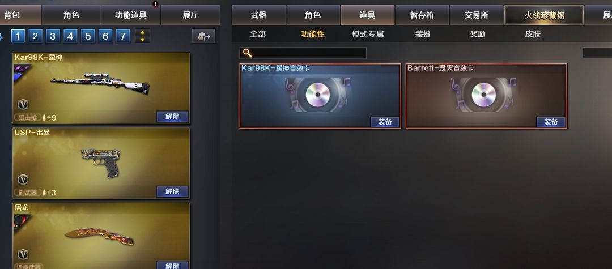Click V badge on USP-雷暴 card
Screen dimensions: 612x269
23,180
